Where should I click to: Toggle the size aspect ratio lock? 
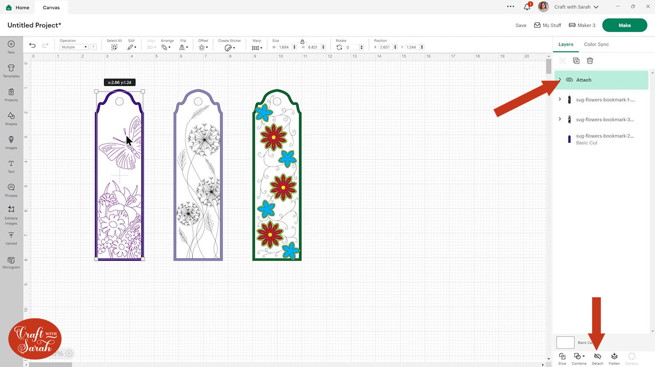pos(302,41)
